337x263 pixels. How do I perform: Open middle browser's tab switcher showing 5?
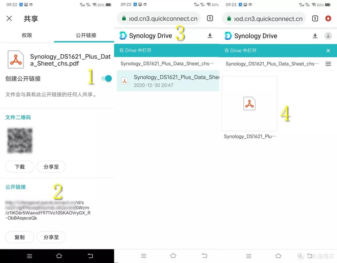point(210,18)
